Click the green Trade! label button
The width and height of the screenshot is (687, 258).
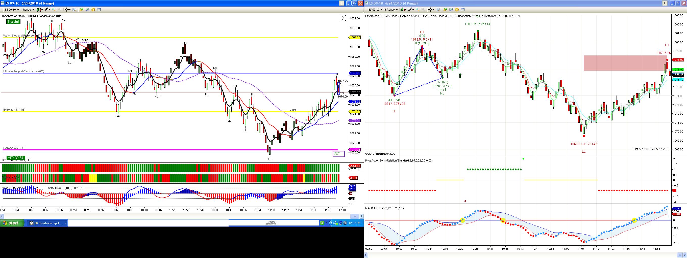[13, 22]
